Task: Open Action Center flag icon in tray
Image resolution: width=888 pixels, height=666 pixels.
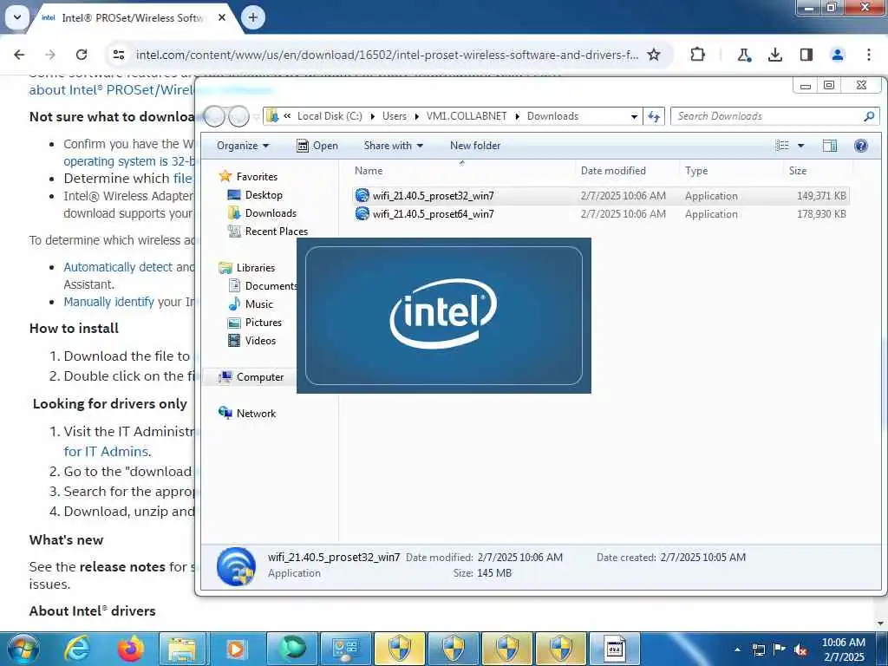Action: click(780, 650)
